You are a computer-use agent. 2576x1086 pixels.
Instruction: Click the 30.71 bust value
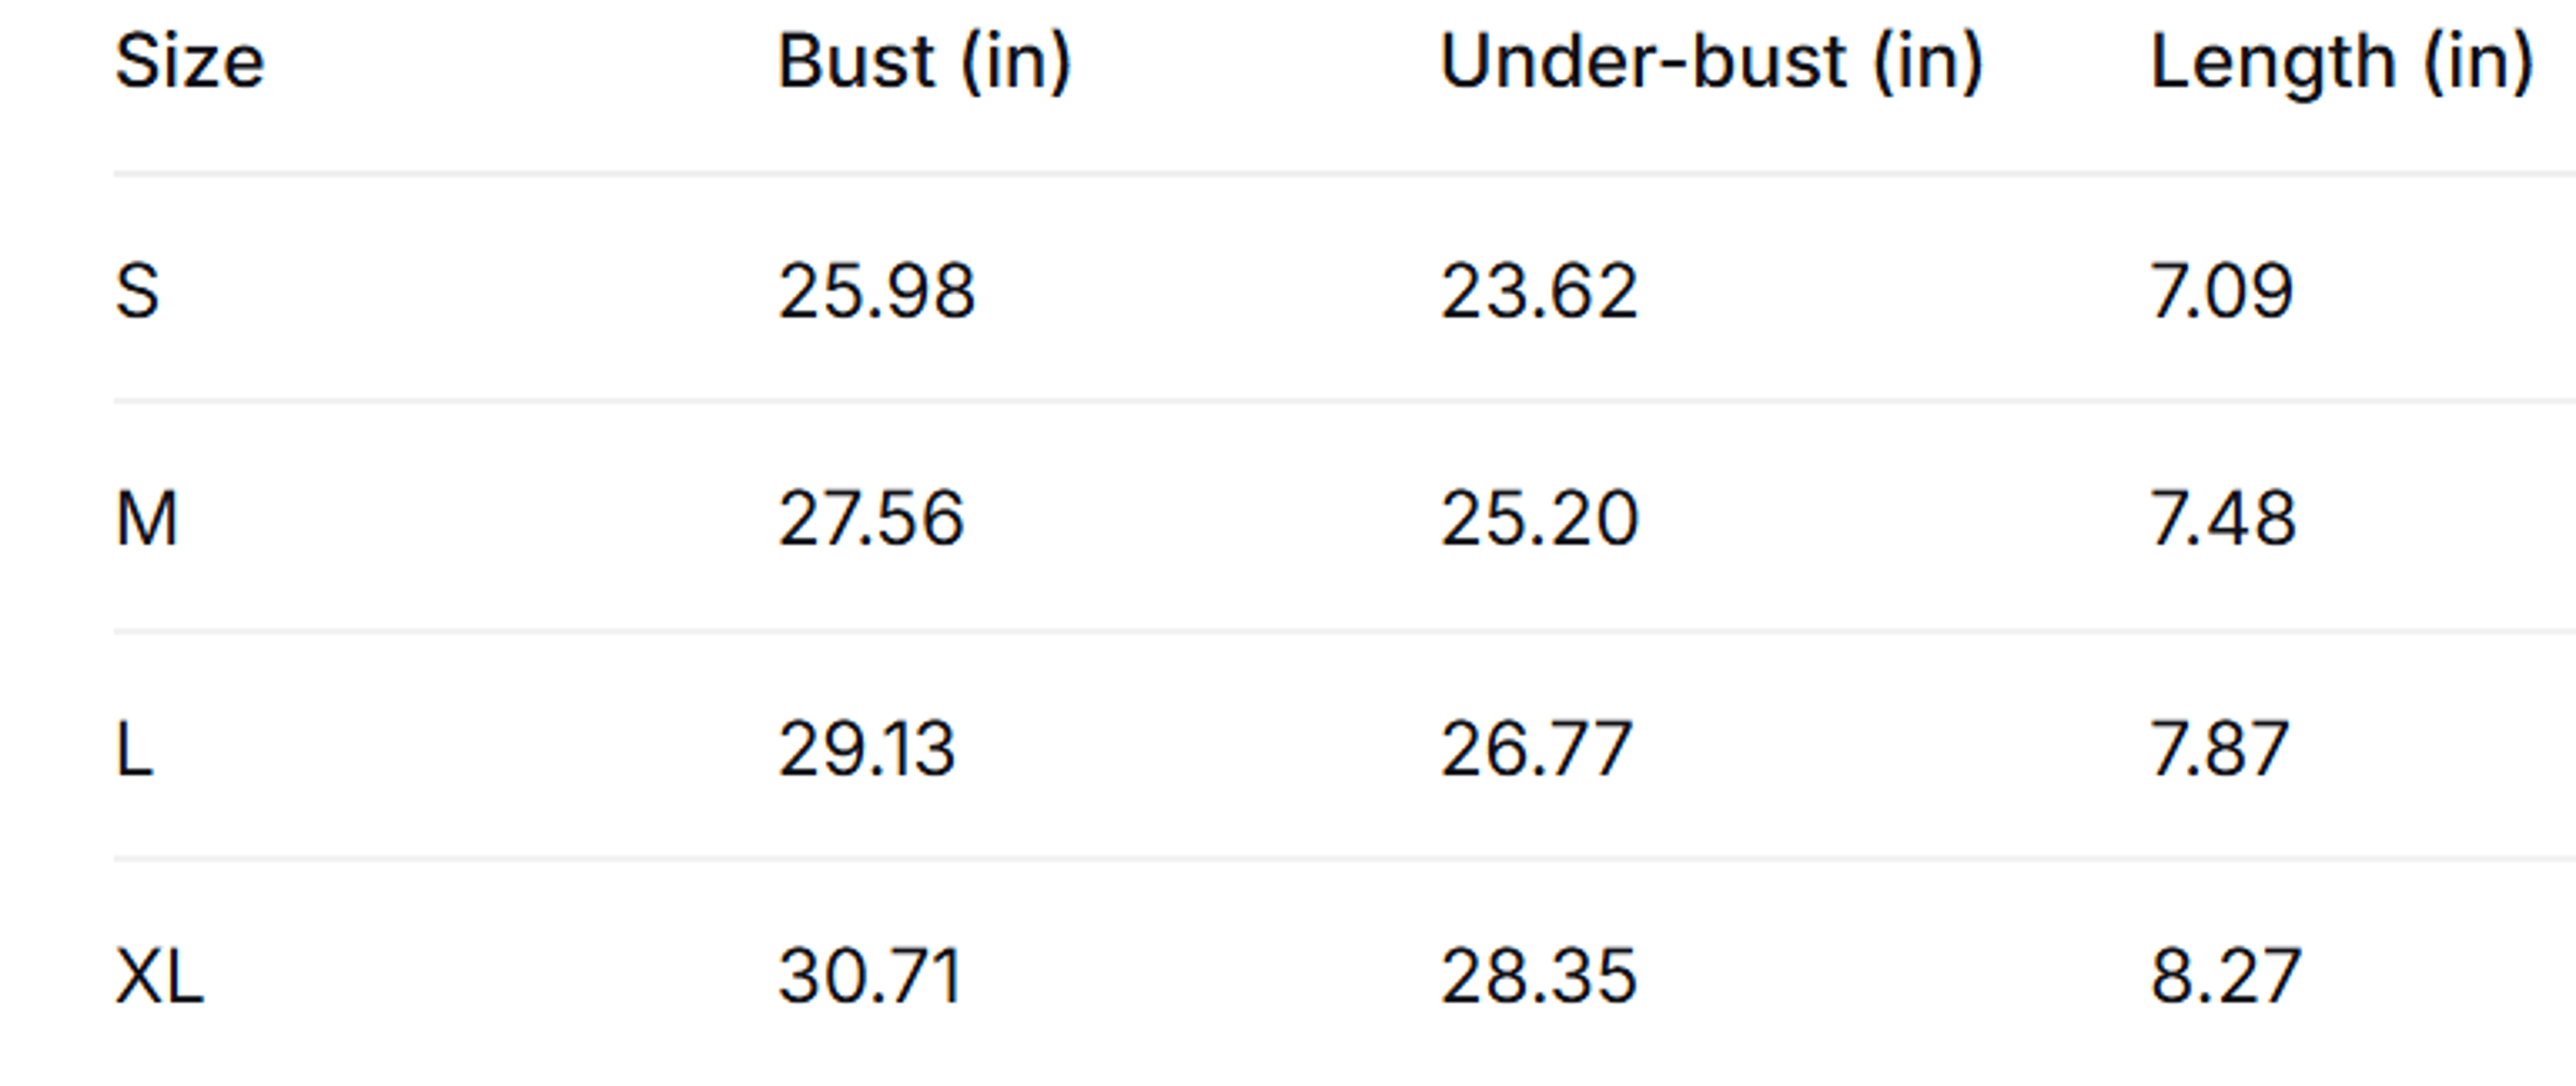[871, 976]
